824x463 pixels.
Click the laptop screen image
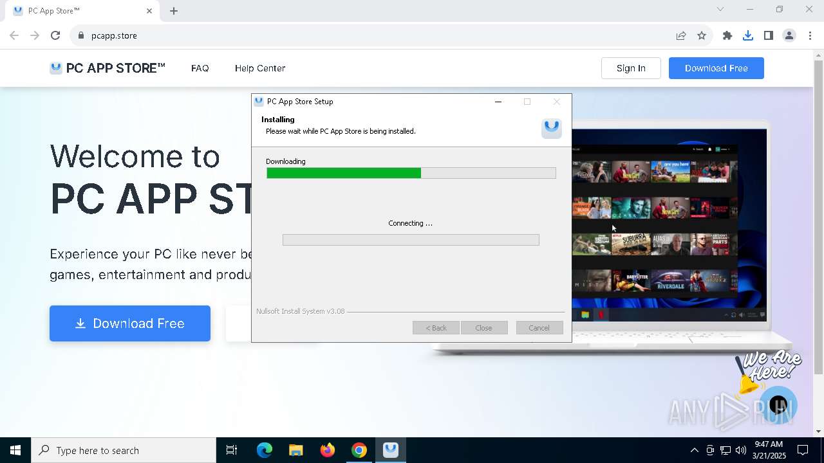coord(669,225)
